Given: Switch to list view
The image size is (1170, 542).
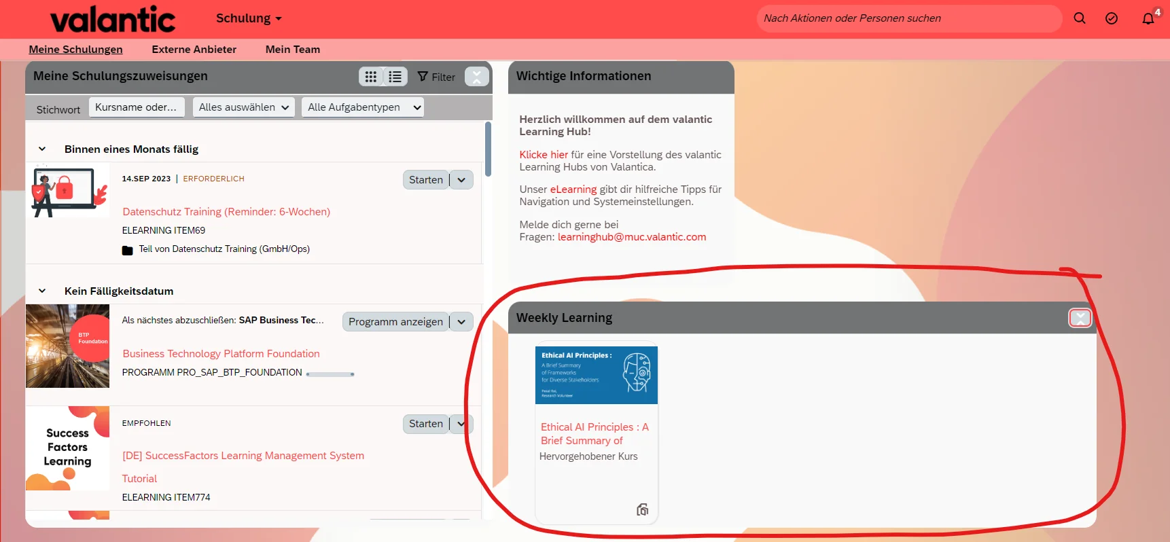Looking at the screenshot, I should [395, 77].
